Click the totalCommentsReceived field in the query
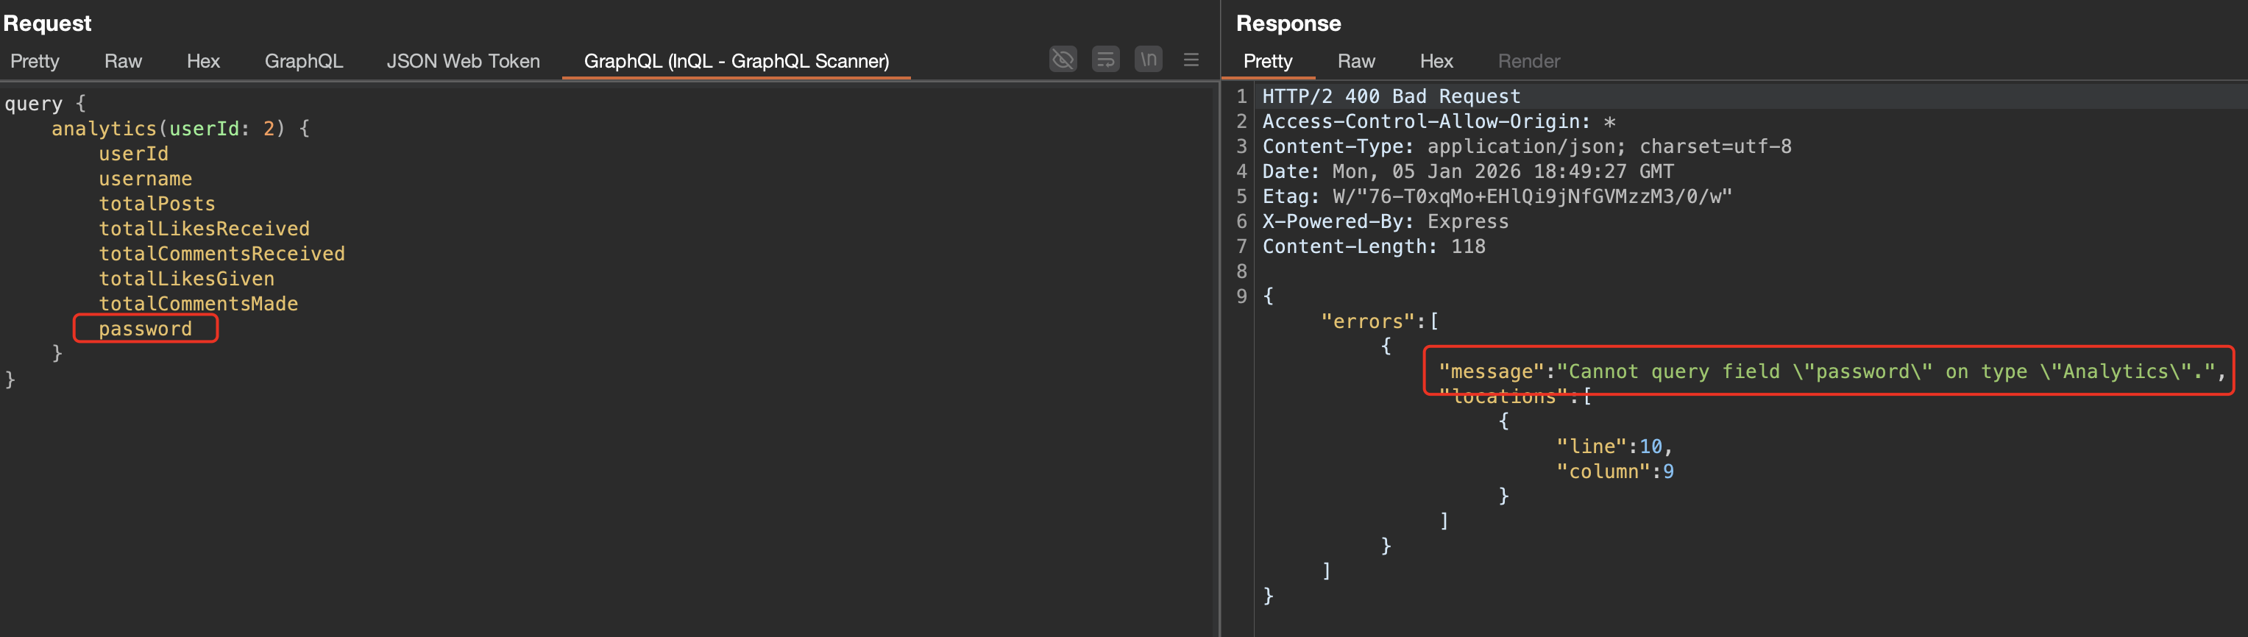 click(221, 254)
